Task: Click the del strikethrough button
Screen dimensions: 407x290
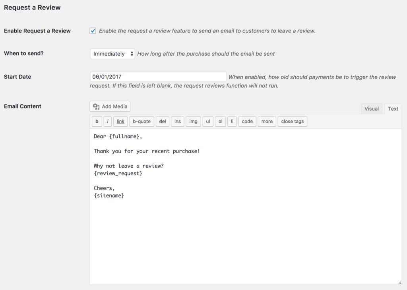Action: point(162,122)
